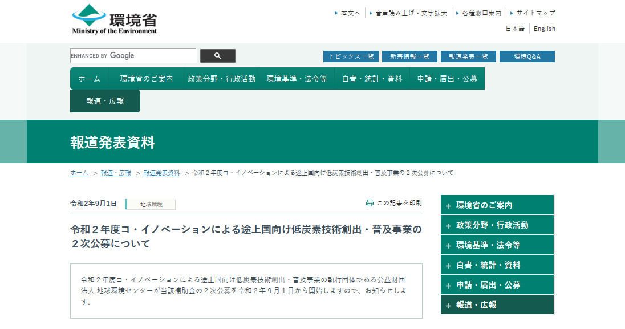The height and width of the screenshot is (329, 625).
Task: Open the サイトマップ link
Action: (x=535, y=13)
